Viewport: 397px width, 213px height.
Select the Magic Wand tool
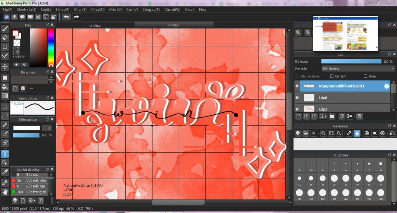click(x=5, y=124)
